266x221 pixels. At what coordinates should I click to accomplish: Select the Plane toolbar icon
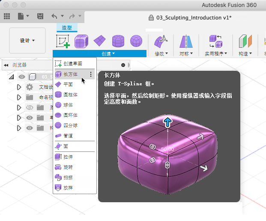[x=99, y=41]
